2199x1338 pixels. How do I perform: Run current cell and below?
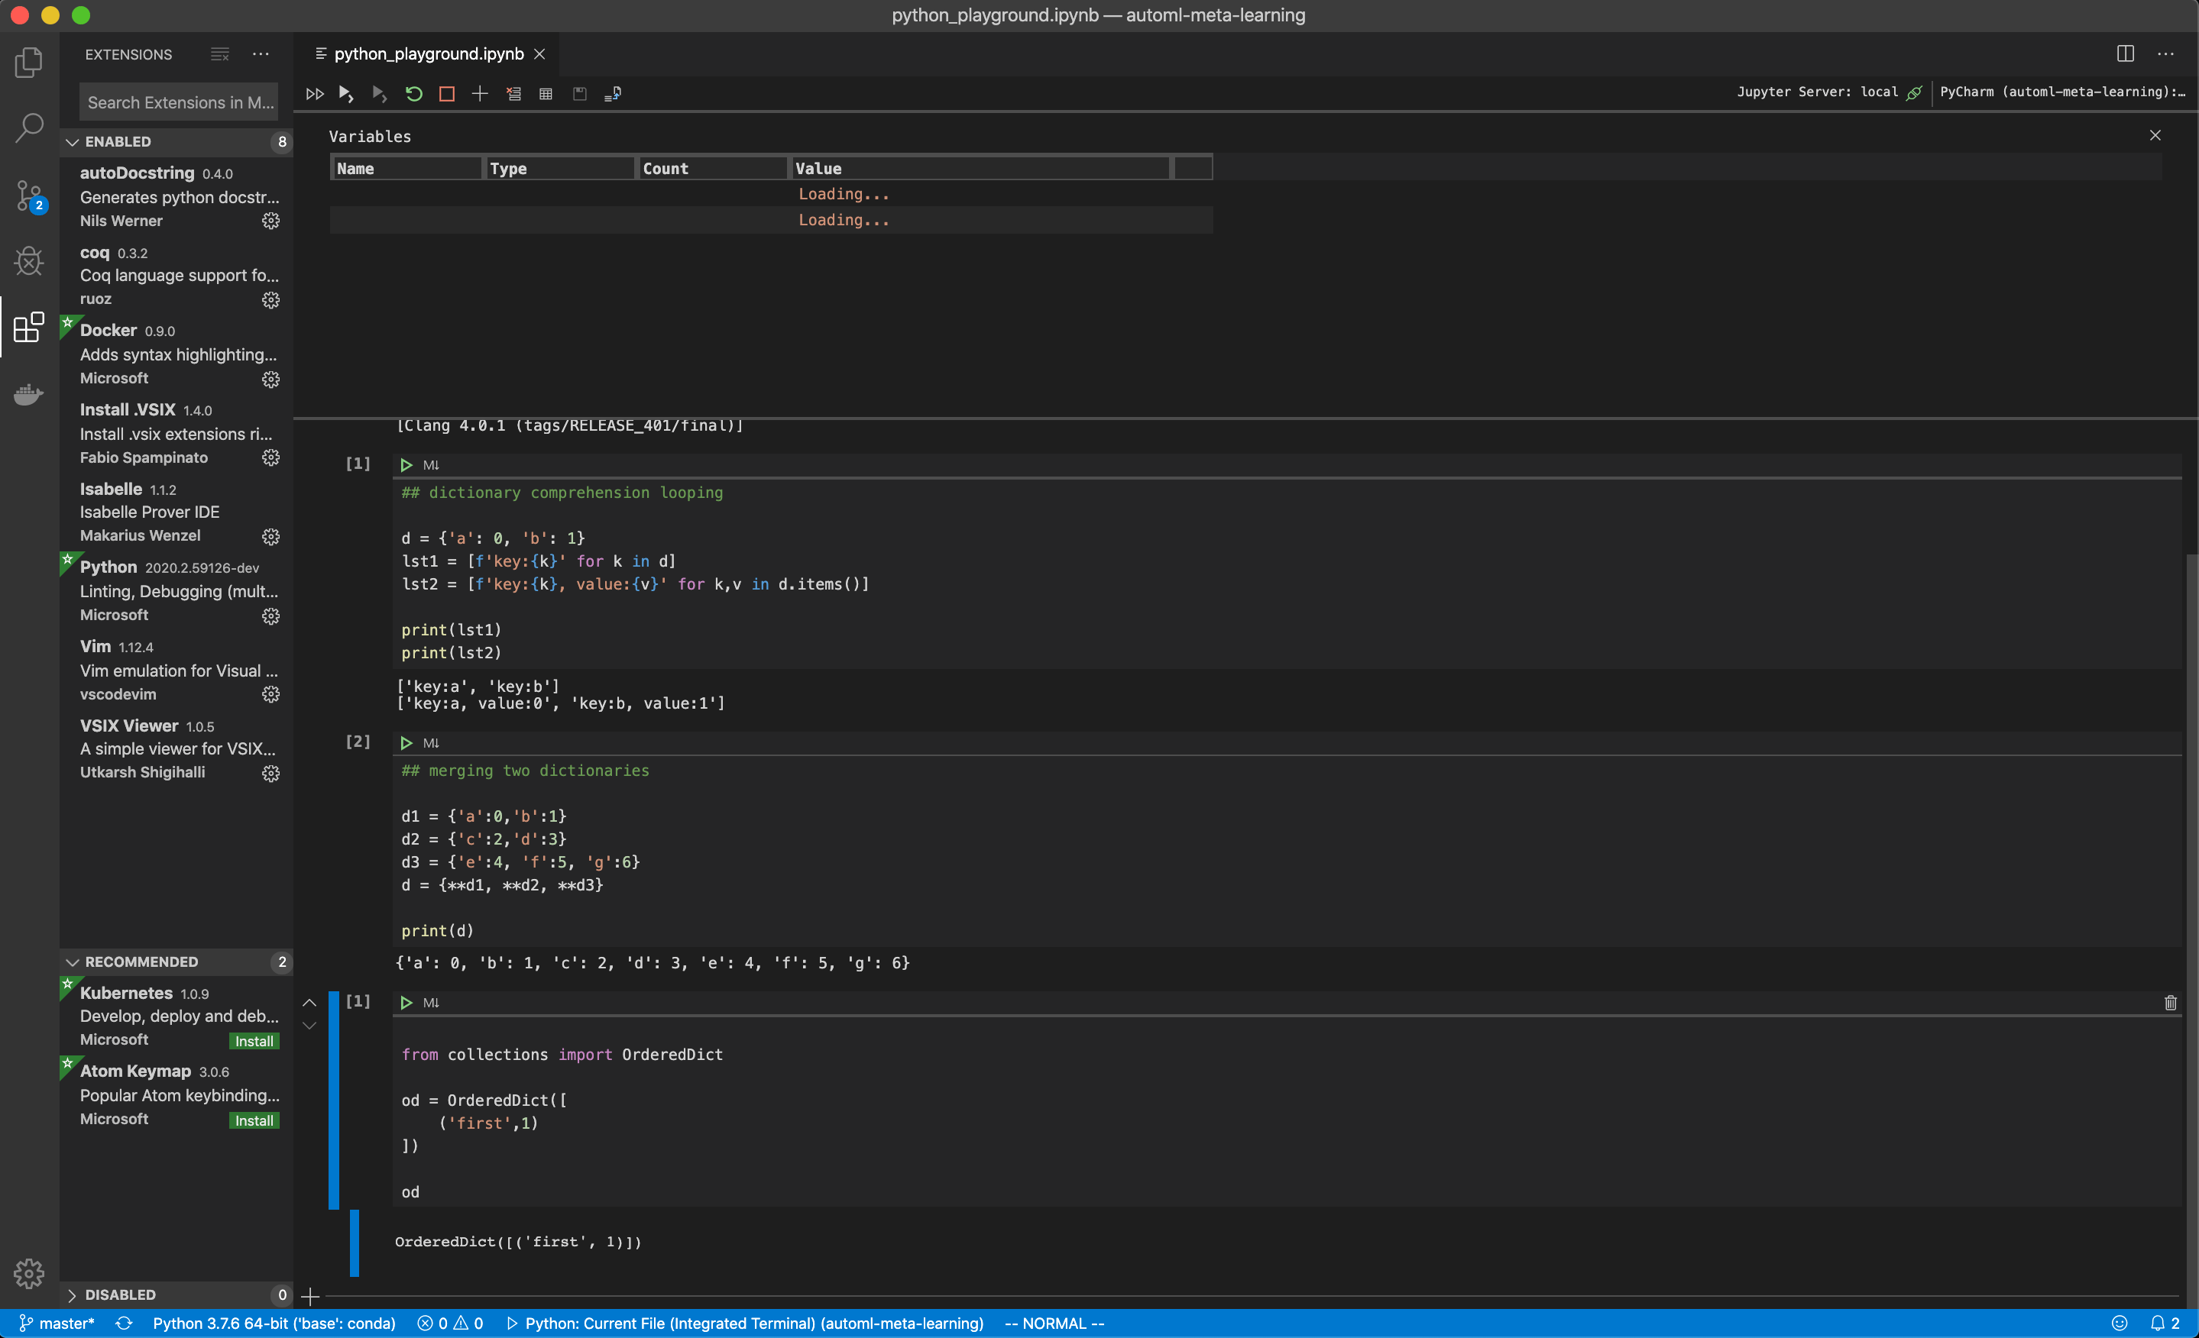[x=379, y=94]
